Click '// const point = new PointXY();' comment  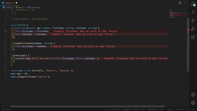pos(30,19)
